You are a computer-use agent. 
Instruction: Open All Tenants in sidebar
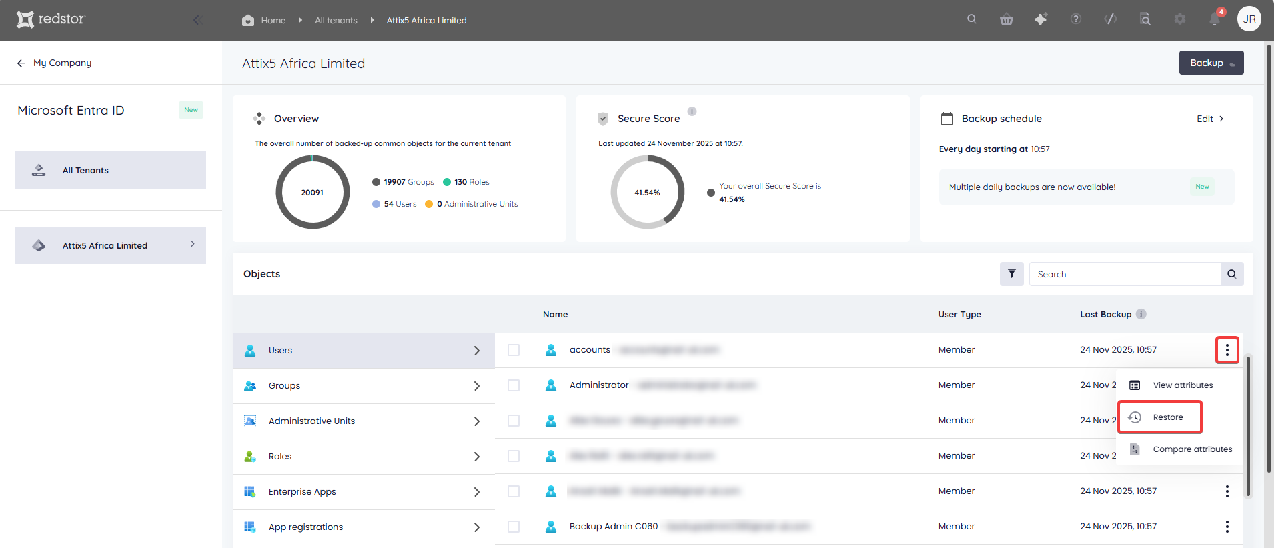[110, 170]
